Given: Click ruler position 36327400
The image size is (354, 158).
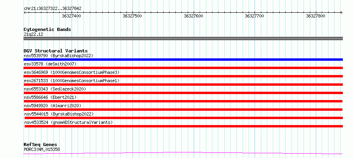Looking at the screenshot, I should tap(71, 16).
